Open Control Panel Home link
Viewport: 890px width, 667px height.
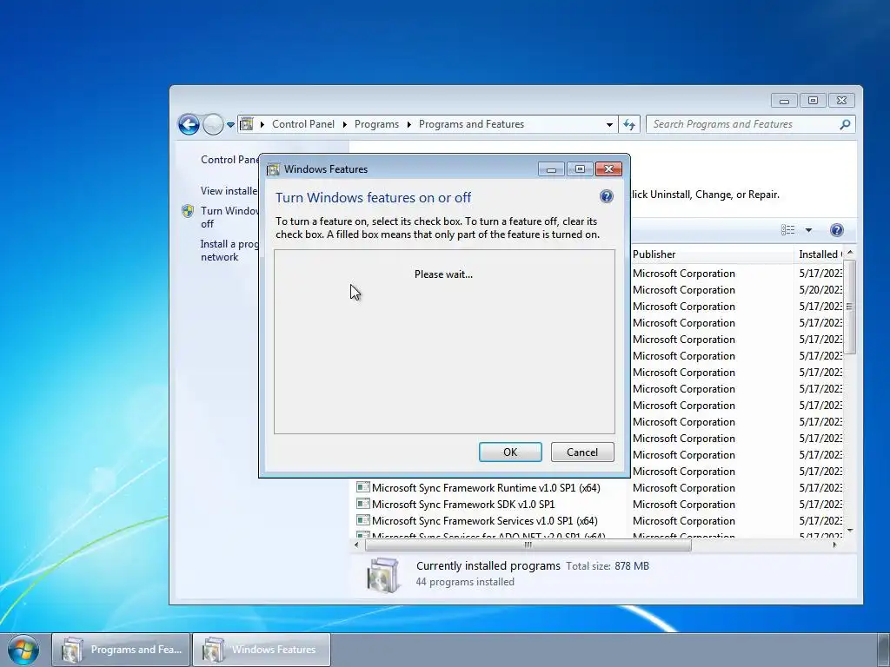[x=229, y=160]
